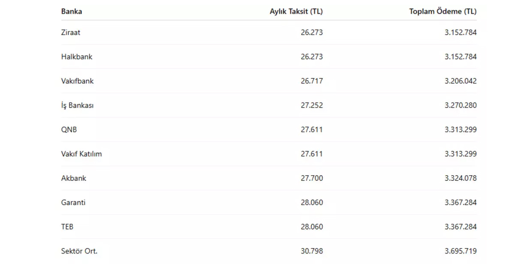Click the sector average installment 30.798
The image size is (515, 269).
pos(312,251)
